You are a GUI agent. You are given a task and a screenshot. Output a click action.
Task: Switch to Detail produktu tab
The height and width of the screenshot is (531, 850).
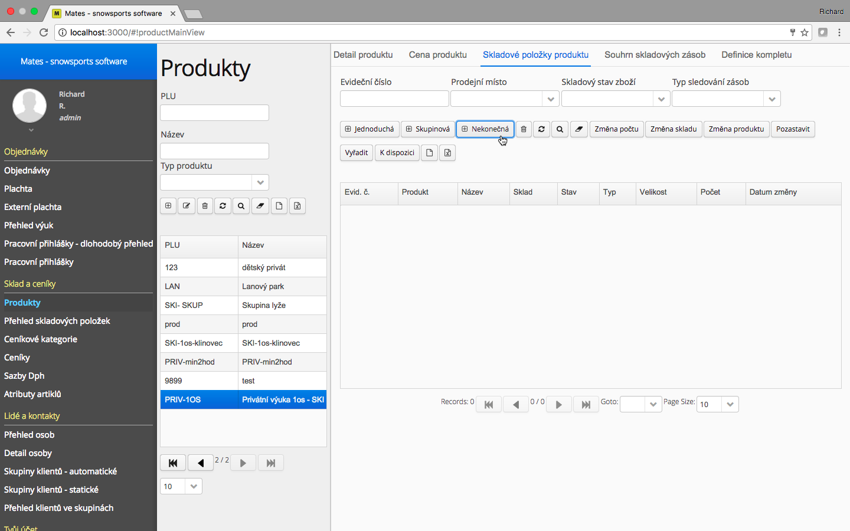tap(363, 55)
